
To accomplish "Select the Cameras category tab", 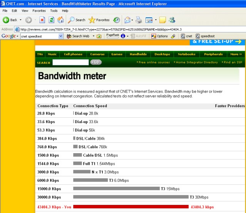I will (x=97, y=54).
